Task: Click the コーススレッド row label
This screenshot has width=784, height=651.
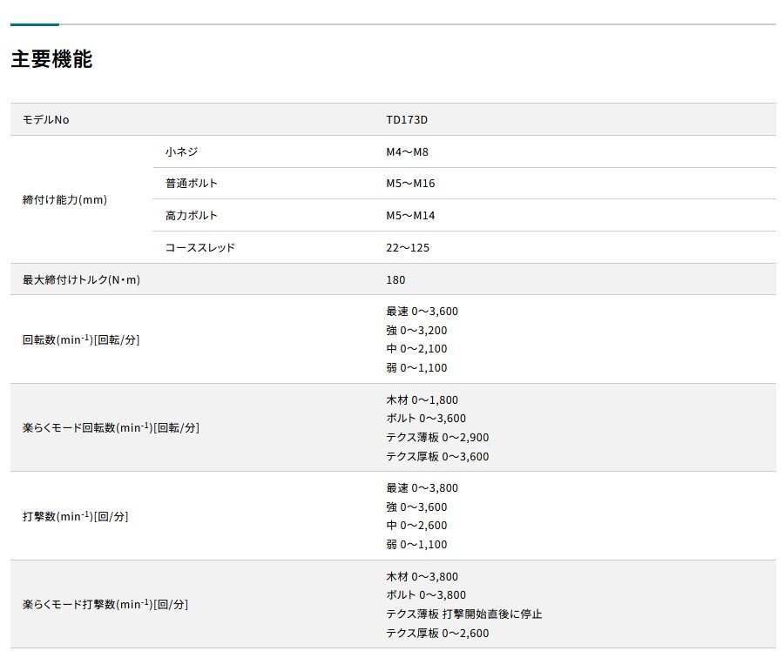Action: coord(190,247)
